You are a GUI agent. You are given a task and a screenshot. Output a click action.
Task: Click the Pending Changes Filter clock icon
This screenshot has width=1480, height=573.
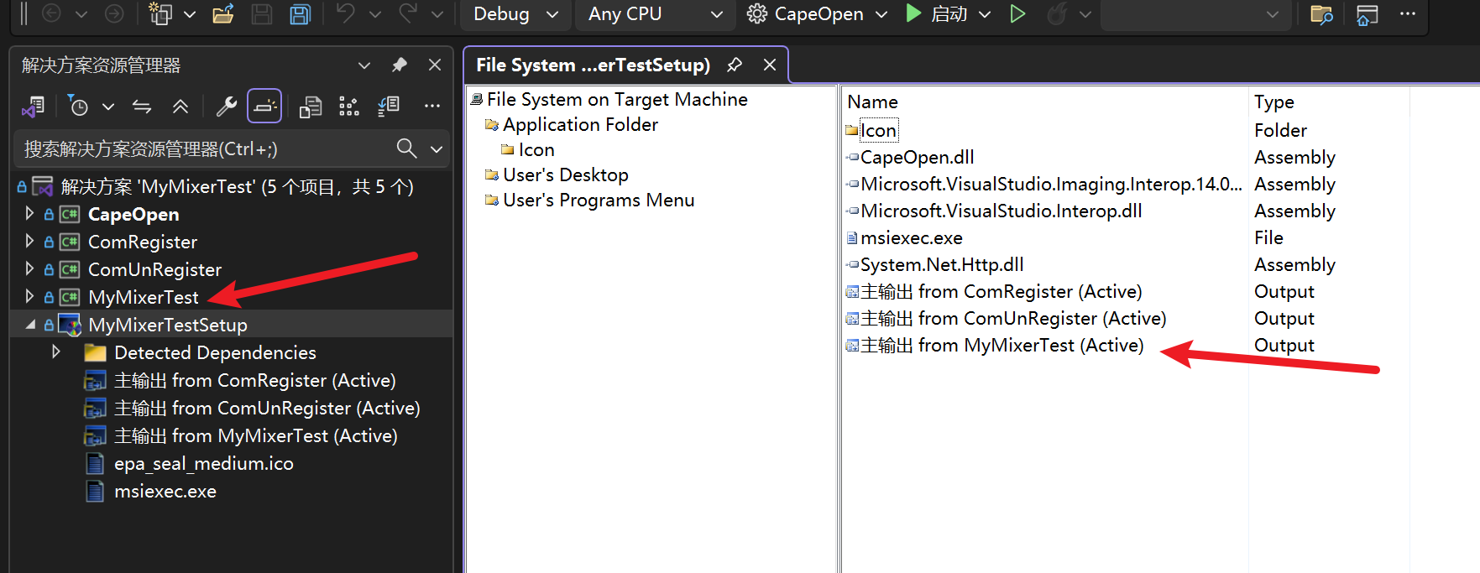(x=77, y=106)
